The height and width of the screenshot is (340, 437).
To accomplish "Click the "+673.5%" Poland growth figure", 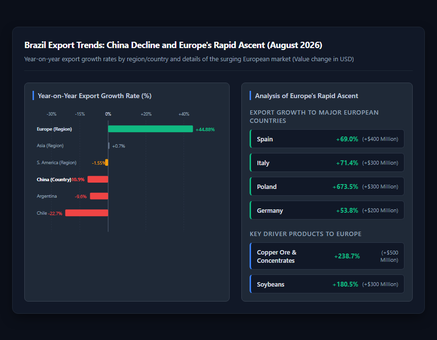I will pyautogui.click(x=345, y=187).
